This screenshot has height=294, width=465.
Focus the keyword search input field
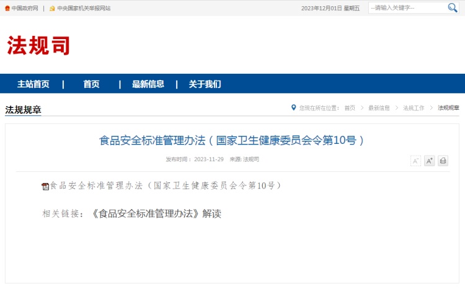pos(406,8)
